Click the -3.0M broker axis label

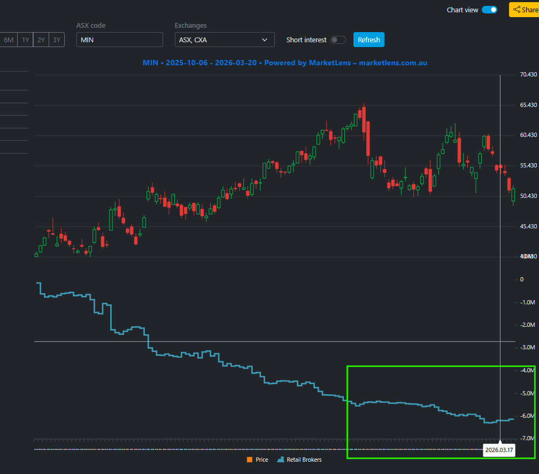point(528,347)
